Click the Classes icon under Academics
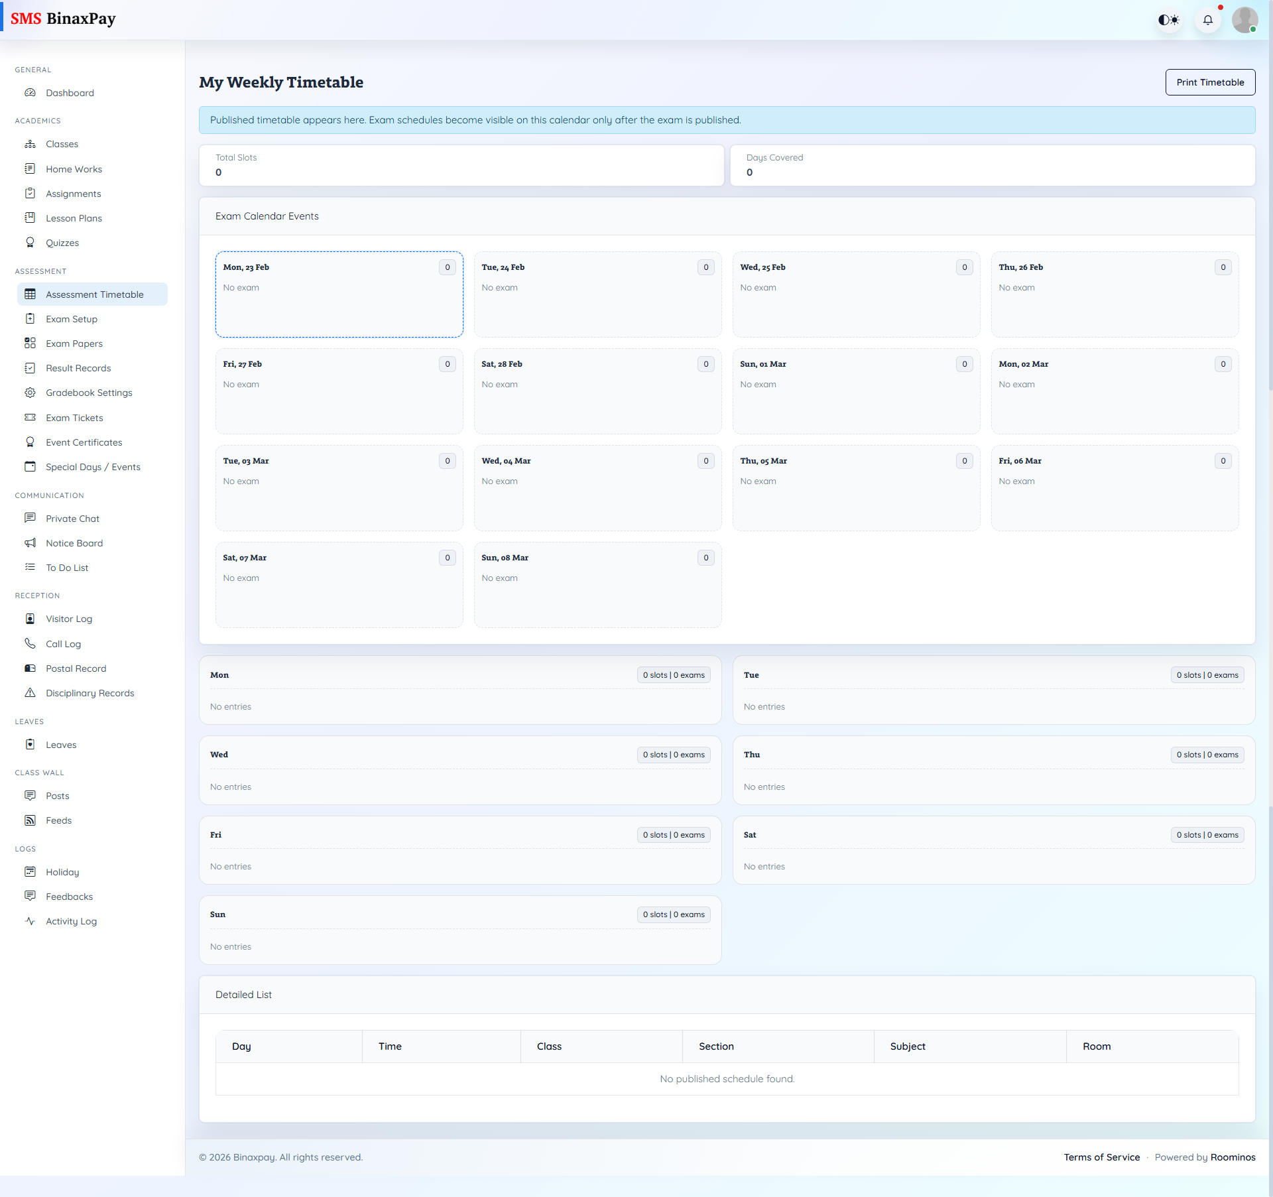Screen dimensions: 1273x1197 [30, 144]
